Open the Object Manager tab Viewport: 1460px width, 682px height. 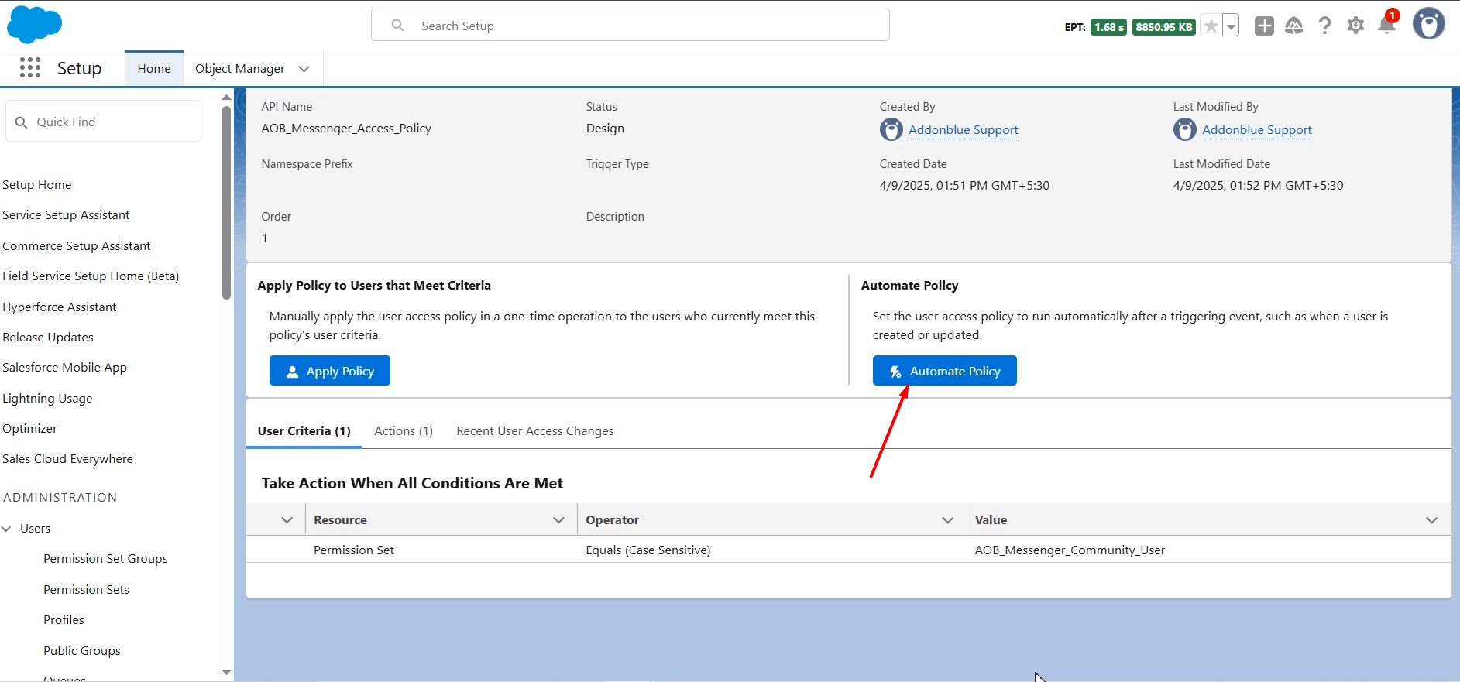tap(240, 69)
